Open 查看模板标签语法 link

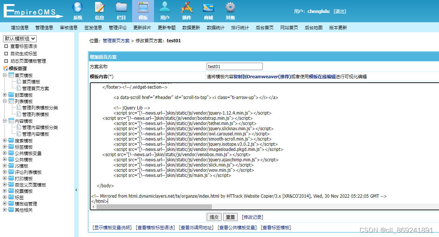point(155,228)
